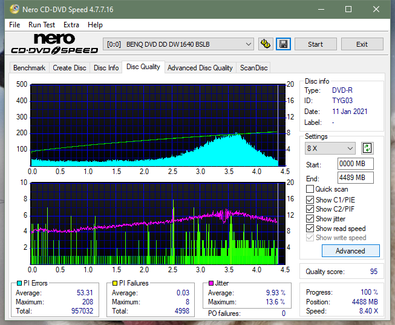Open the Advanced settings button
The width and height of the screenshot is (395, 325).
pyautogui.click(x=350, y=251)
